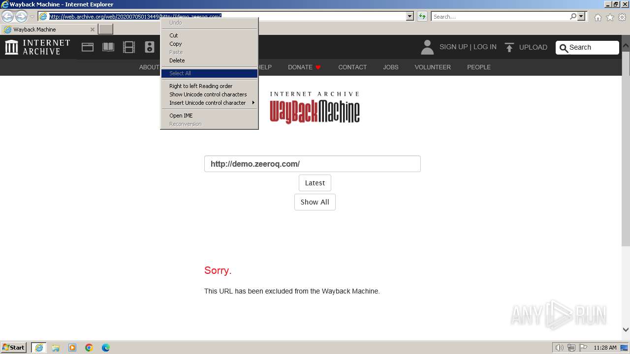Choose Select All from the context menu
The height and width of the screenshot is (354, 630).
coord(209,73)
